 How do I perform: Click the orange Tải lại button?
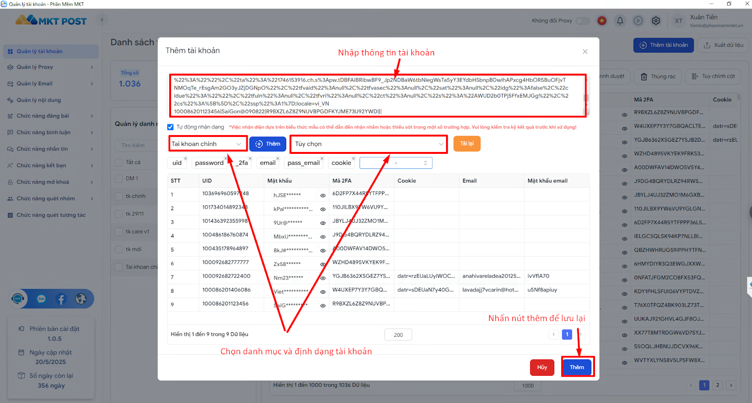pos(467,144)
